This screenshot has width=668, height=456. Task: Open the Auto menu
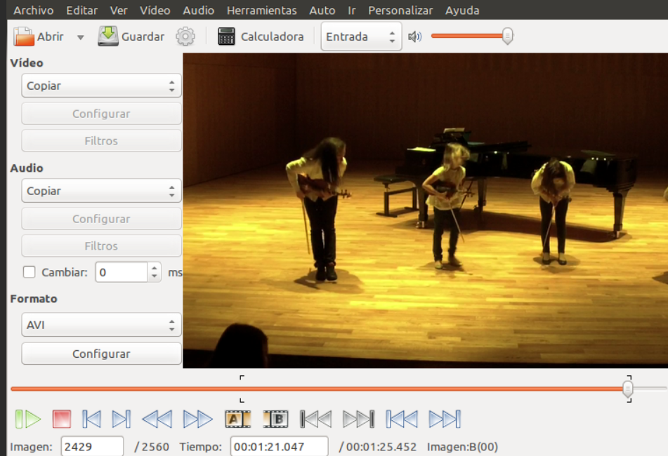pos(322,11)
